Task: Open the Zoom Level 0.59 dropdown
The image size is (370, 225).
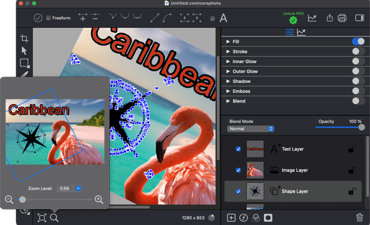Action: [x=69, y=188]
